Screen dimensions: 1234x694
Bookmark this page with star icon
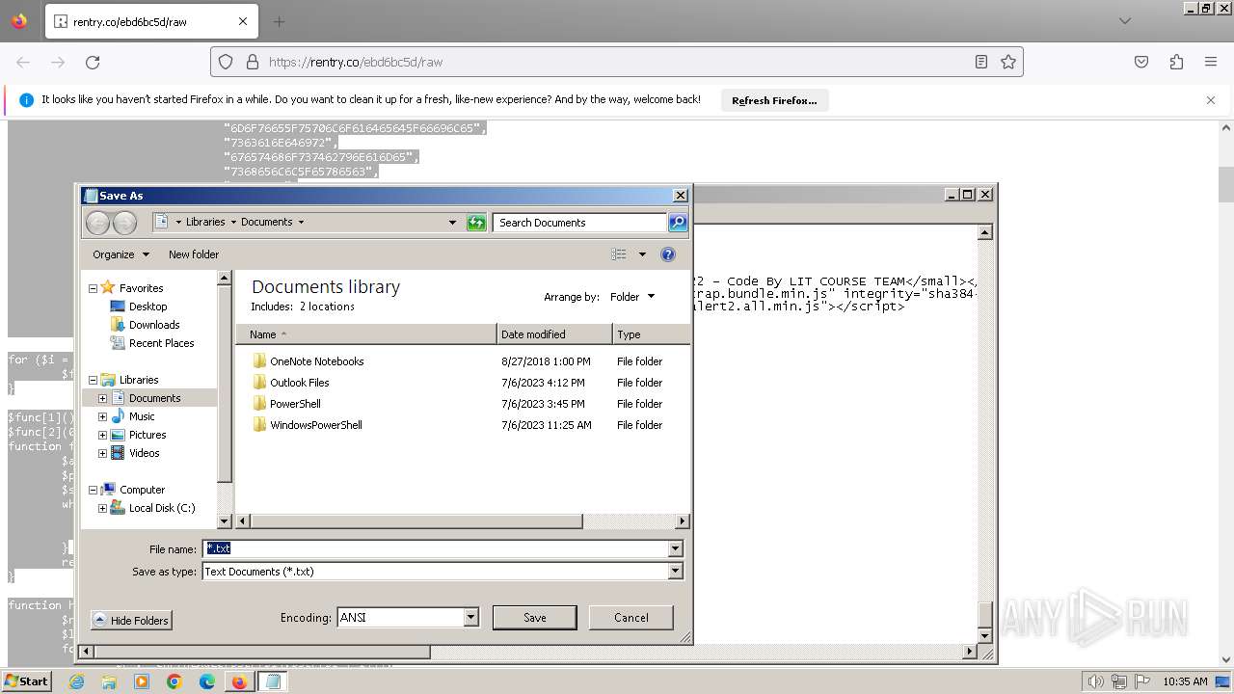click(1008, 62)
